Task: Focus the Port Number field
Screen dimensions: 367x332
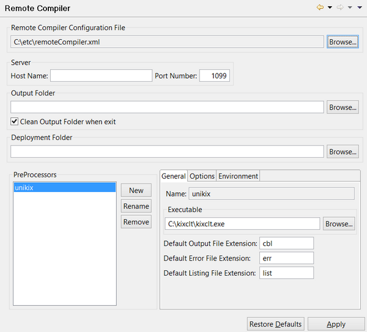Action: click(x=214, y=76)
